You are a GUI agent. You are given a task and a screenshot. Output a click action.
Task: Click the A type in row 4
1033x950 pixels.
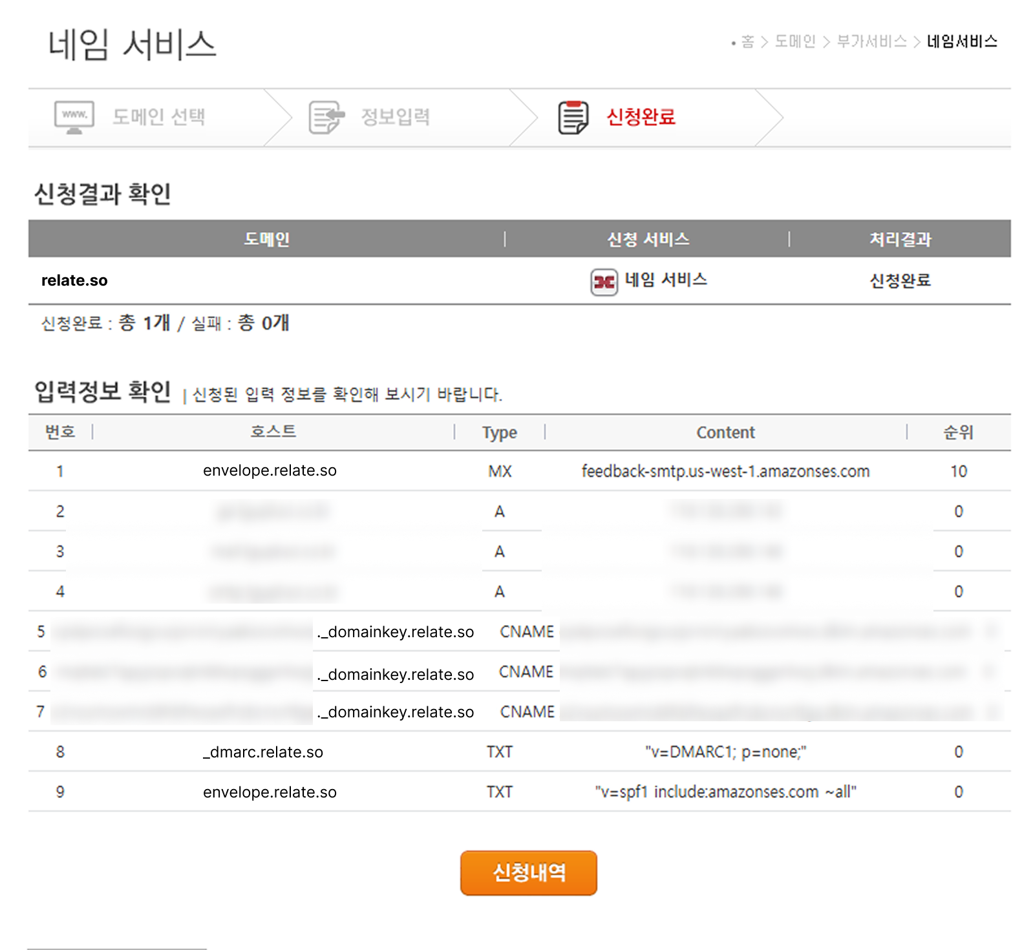click(x=500, y=591)
